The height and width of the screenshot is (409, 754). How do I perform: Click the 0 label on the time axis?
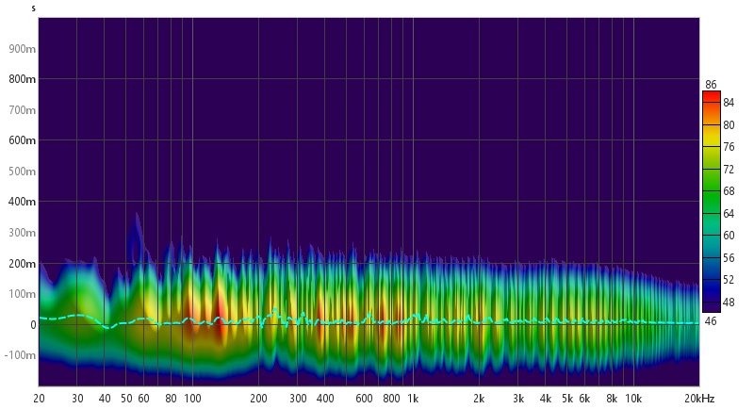(x=32, y=325)
